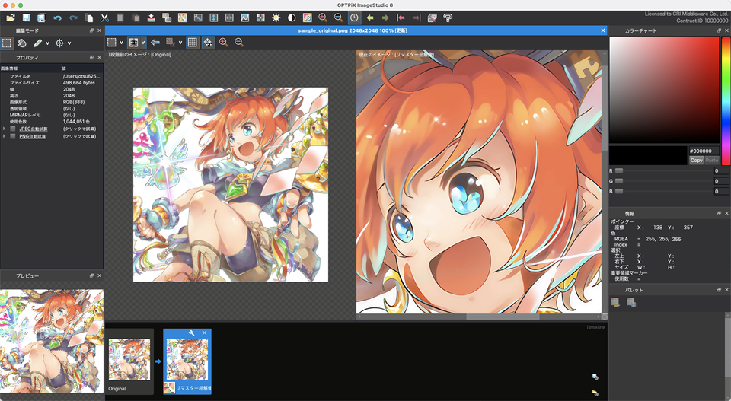Select the pencil drawing tool
The height and width of the screenshot is (401, 731).
[37, 43]
